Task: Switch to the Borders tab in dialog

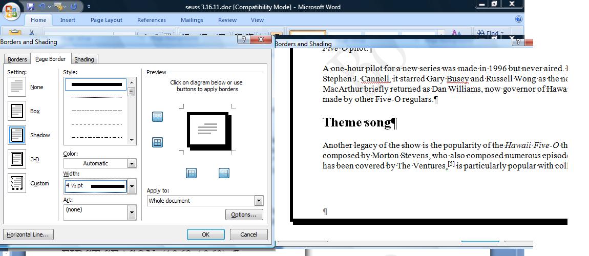Action: click(17, 59)
